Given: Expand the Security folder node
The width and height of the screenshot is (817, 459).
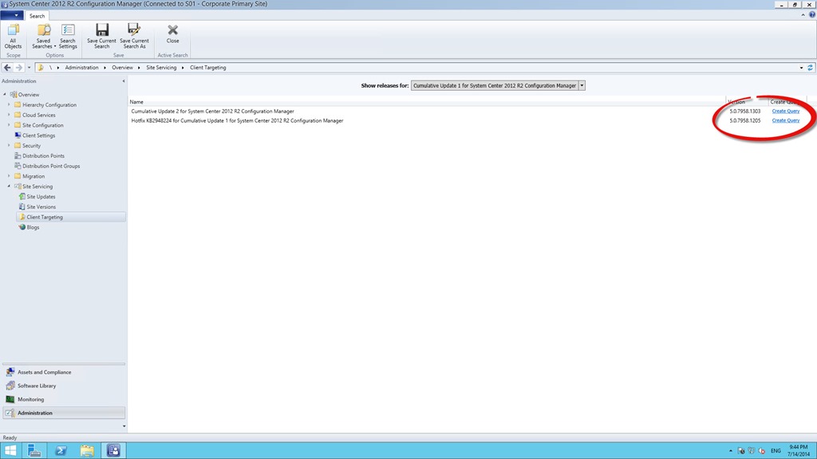Looking at the screenshot, I should pyautogui.click(x=9, y=146).
